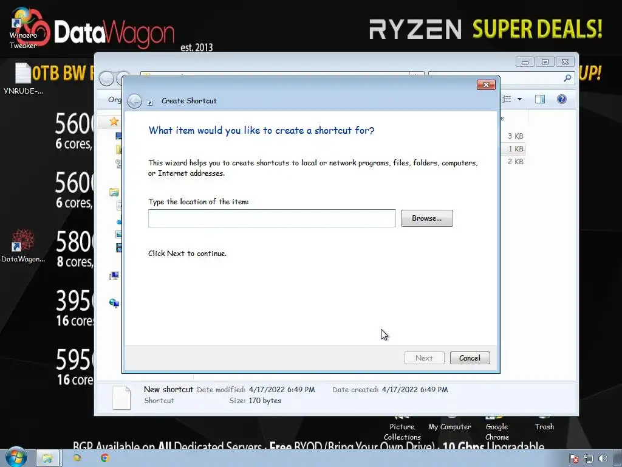Select the Desktop icon under Favorites

[x=118, y=136]
